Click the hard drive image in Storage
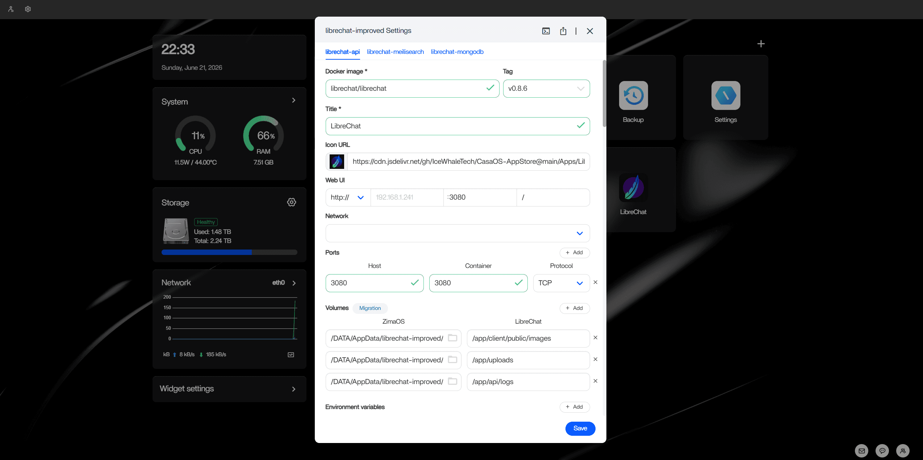The image size is (923, 460). (176, 231)
